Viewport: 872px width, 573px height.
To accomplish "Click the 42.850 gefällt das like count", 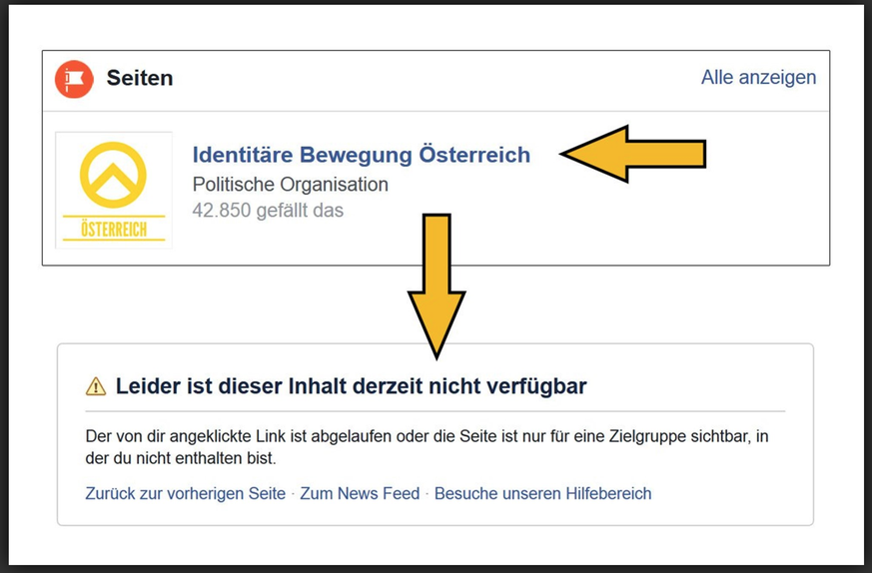I will click(x=268, y=211).
